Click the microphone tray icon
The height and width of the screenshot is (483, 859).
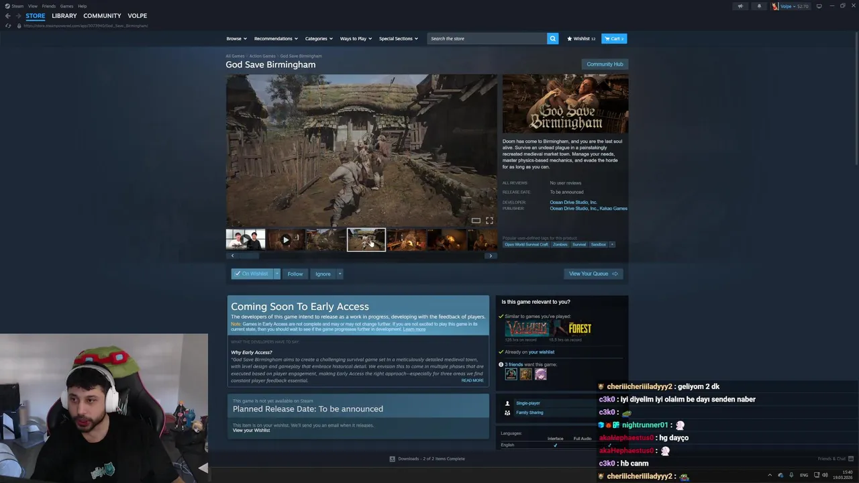pyautogui.click(x=791, y=475)
